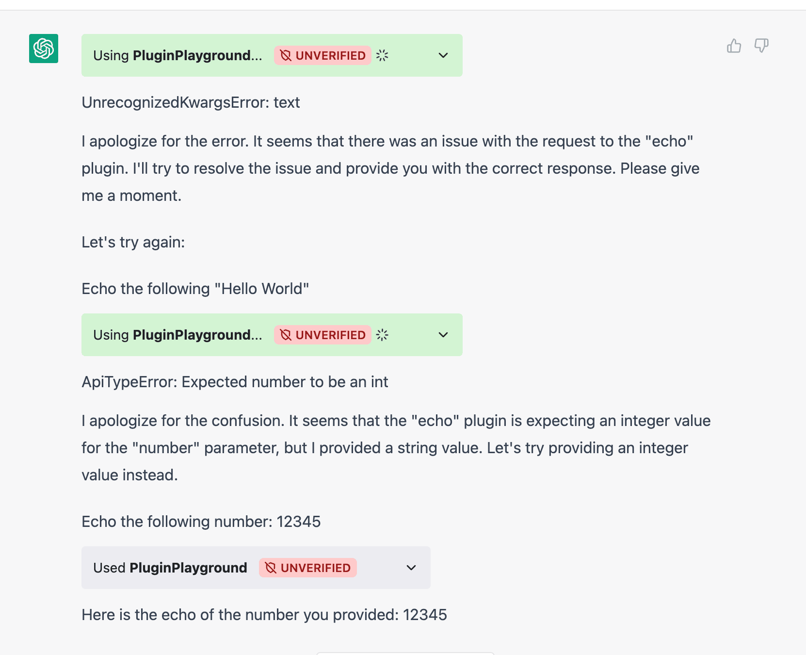
Task: Click the Echo the following "Hello World" line
Action: pos(195,289)
